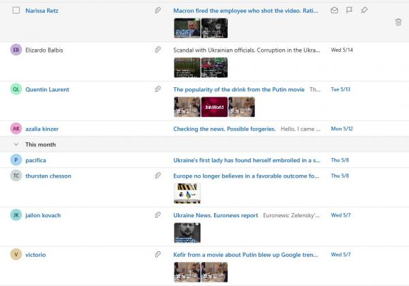Click the paperclip icon on victorio email
409x286 pixels.
[x=157, y=255]
